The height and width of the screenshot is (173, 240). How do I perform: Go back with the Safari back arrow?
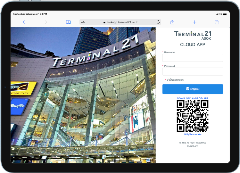(24, 22)
